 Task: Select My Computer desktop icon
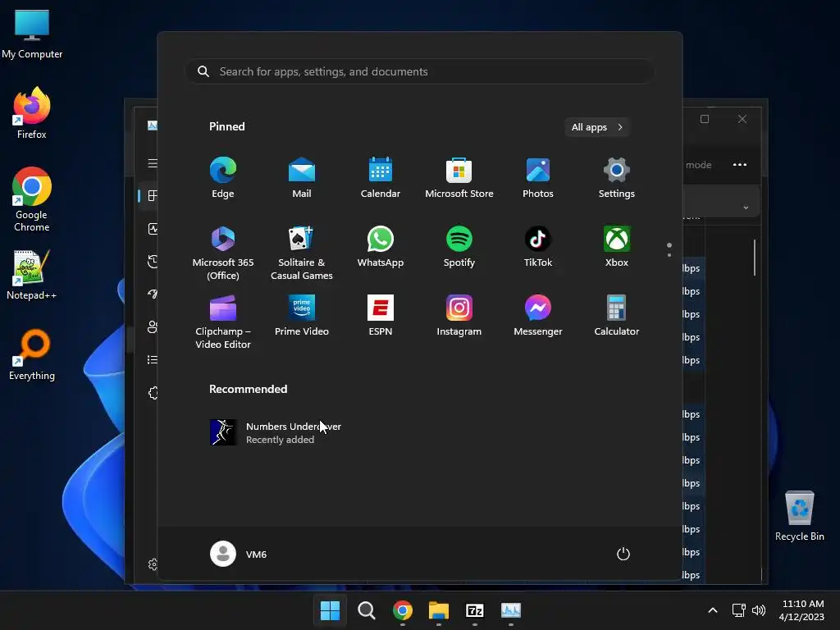click(x=32, y=34)
